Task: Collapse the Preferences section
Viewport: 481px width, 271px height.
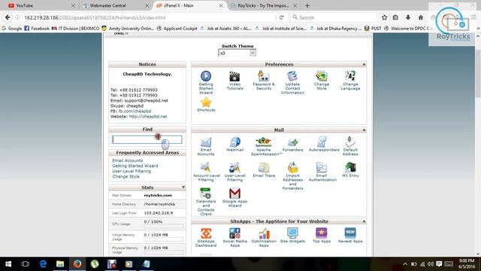Action: click(x=364, y=64)
